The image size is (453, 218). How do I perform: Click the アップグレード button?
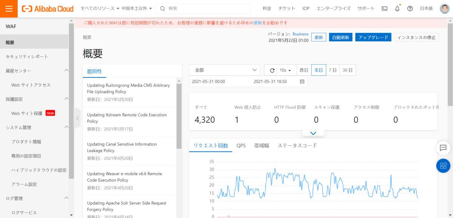click(373, 37)
